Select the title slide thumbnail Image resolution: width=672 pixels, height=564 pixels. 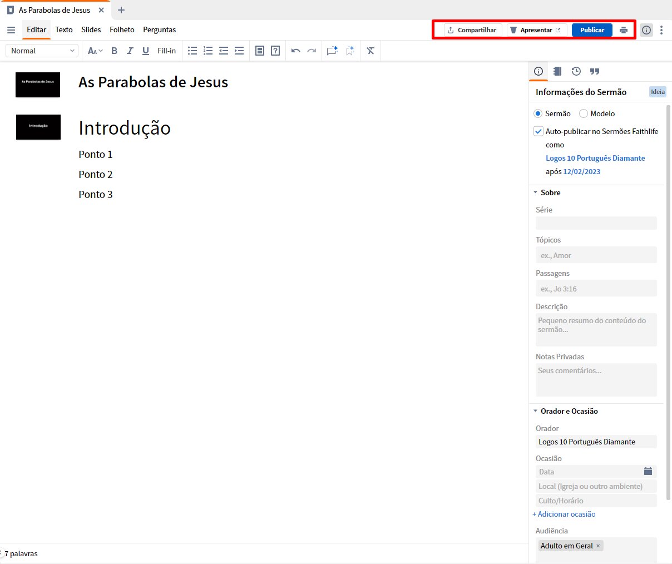[x=38, y=85]
